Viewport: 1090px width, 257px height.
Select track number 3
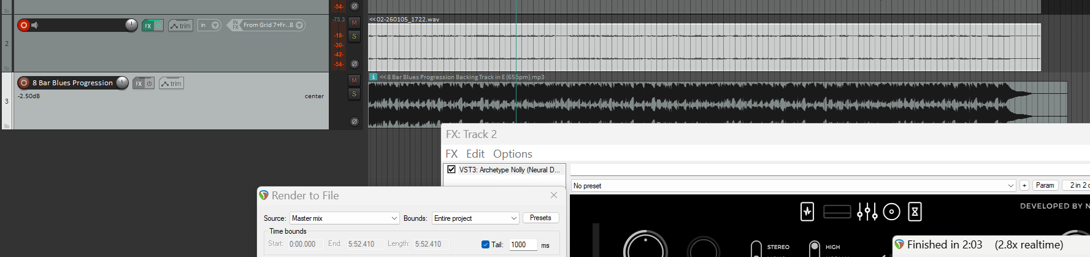coord(7,101)
